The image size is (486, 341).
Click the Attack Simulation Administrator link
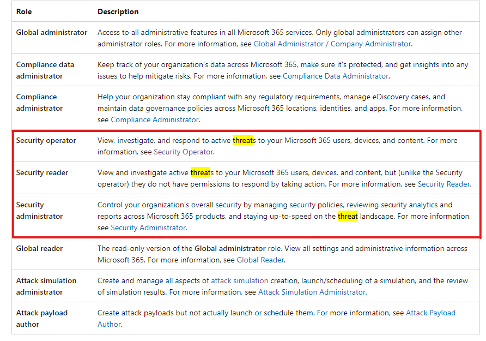pyautogui.click(x=311, y=292)
